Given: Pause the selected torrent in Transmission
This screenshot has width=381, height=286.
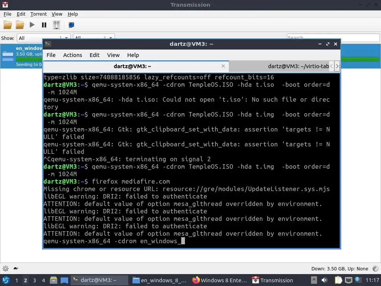Looking at the screenshot, I should tap(44, 25).
